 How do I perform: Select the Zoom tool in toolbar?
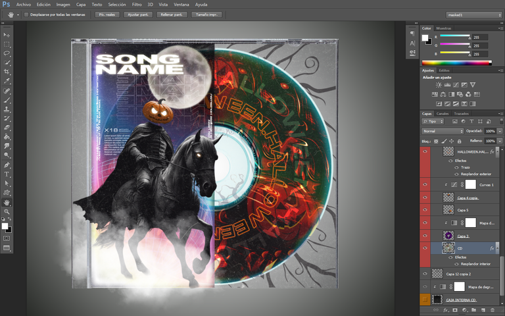(x=7, y=212)
